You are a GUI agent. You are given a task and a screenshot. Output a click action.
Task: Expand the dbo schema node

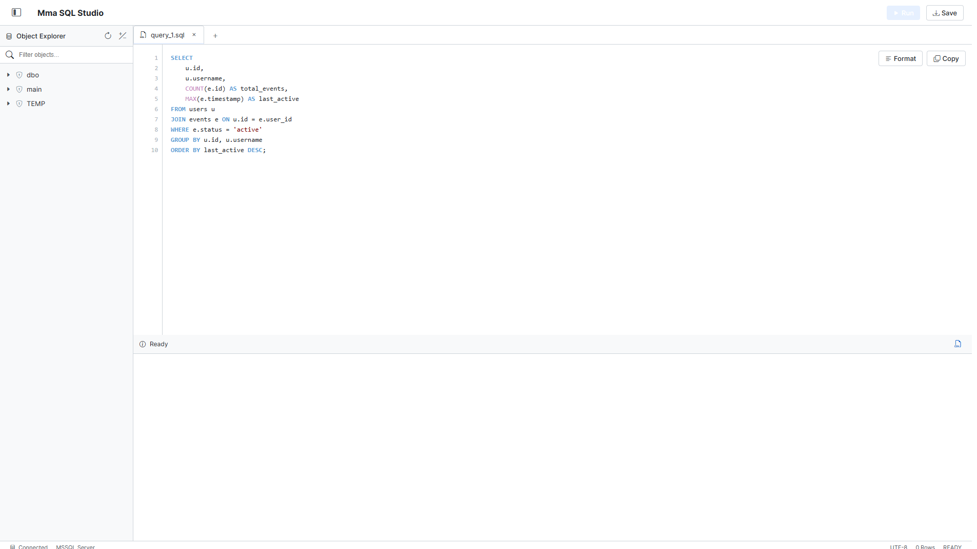pyautogui.click(x=8, y=75)
